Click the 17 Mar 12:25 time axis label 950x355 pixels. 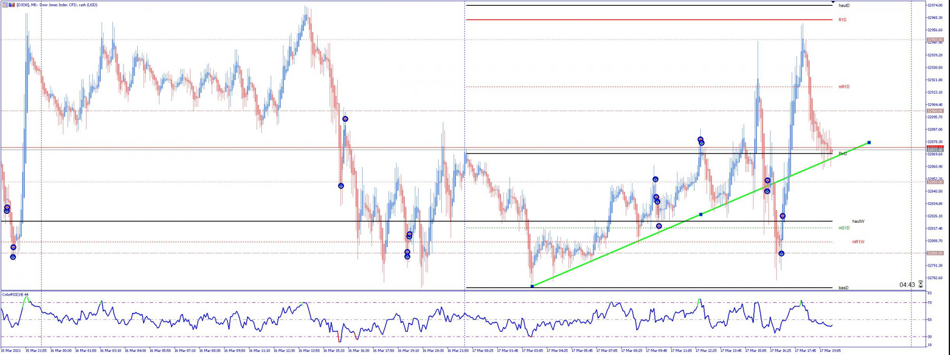point(706,350)
